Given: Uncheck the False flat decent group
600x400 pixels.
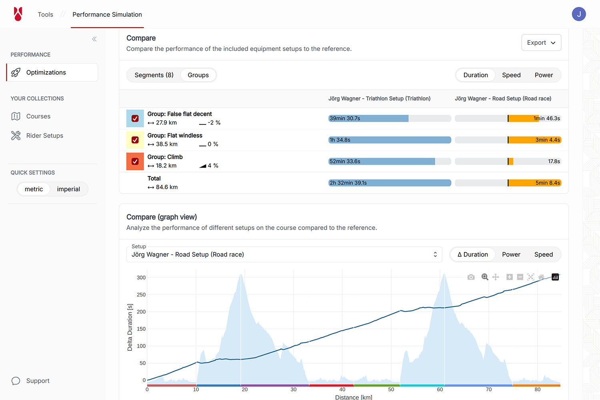Looking at the screenshot, I should click(135, 118).
